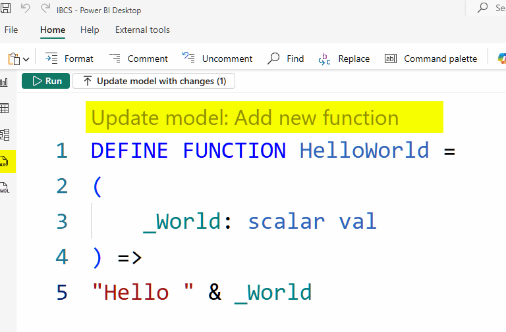Switch to External tools tab
The image size is (506, 332).
click(142, 30)
